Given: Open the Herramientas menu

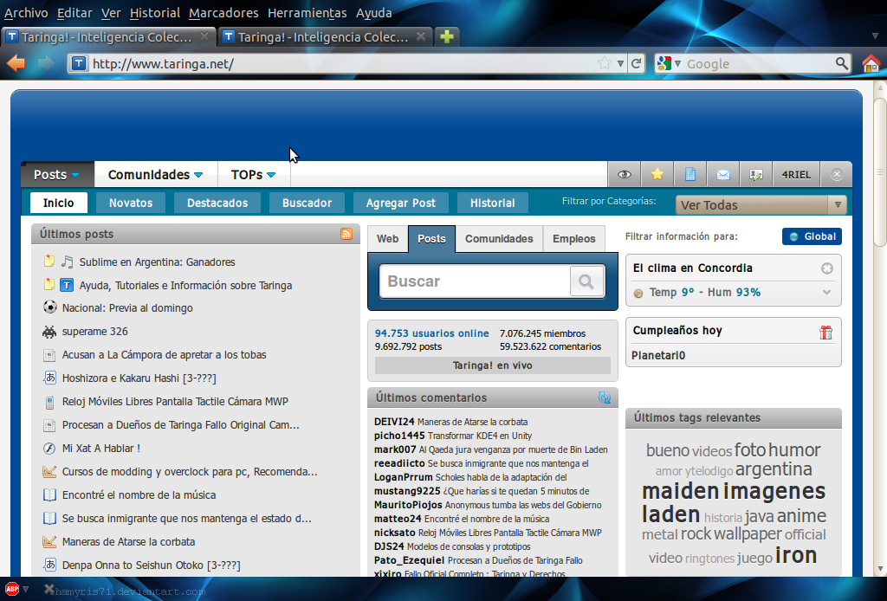Looking at the screenshot, I should [308, 12].
